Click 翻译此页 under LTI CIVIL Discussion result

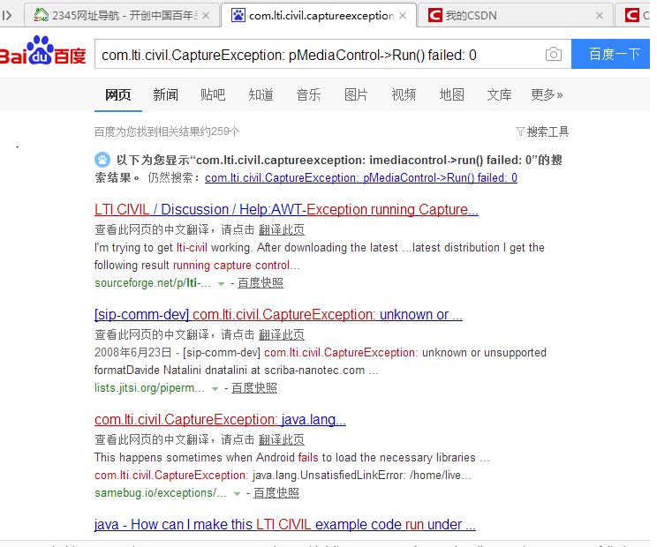(x=282, y=229)
